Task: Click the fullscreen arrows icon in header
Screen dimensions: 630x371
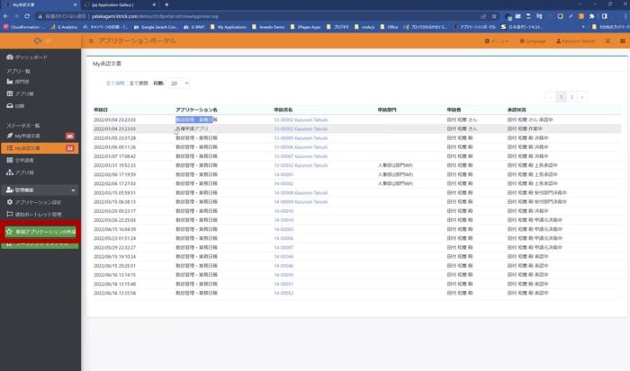Action: coord(607,41)
